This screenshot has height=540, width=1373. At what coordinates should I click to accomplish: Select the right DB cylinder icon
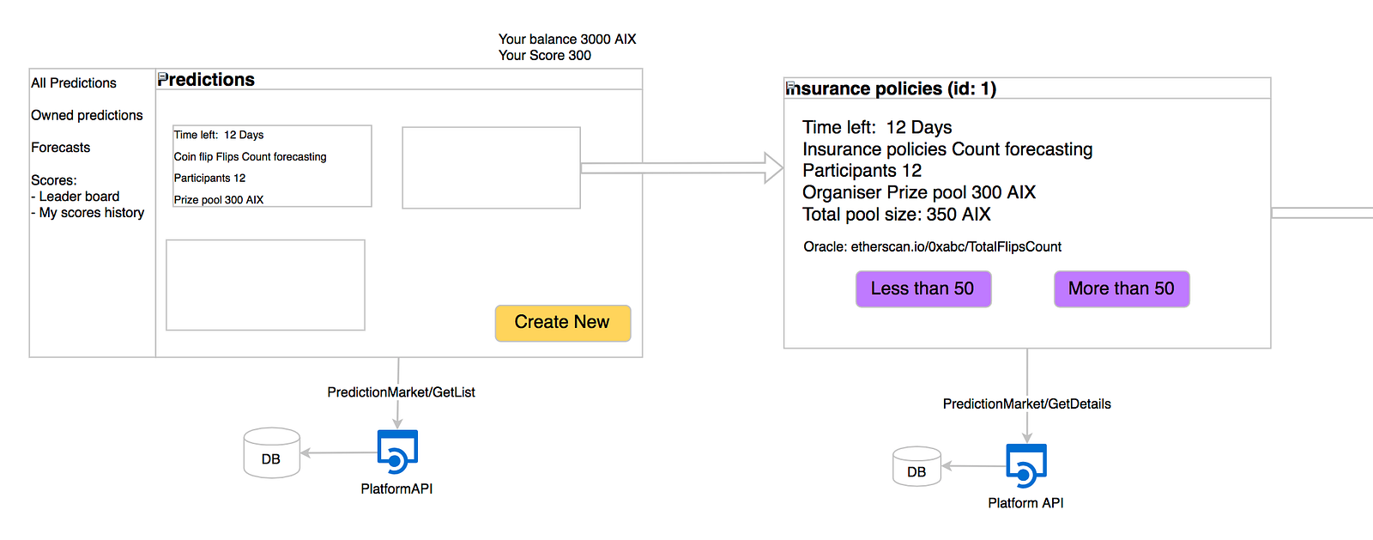[916, 467]
